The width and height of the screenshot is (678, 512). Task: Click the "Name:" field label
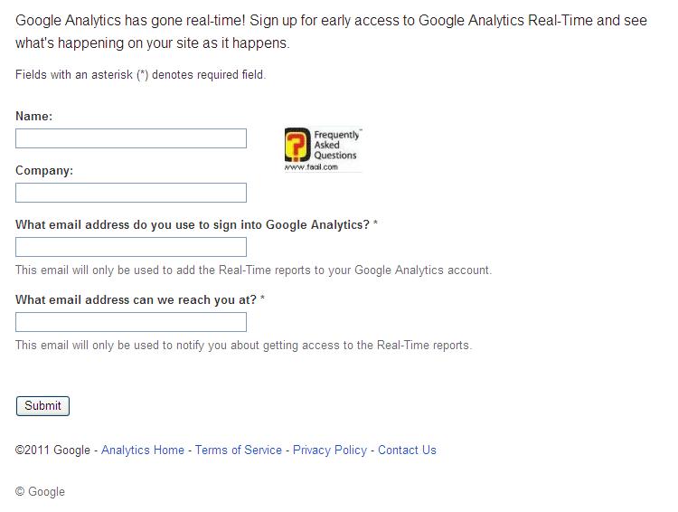(34, 116)
